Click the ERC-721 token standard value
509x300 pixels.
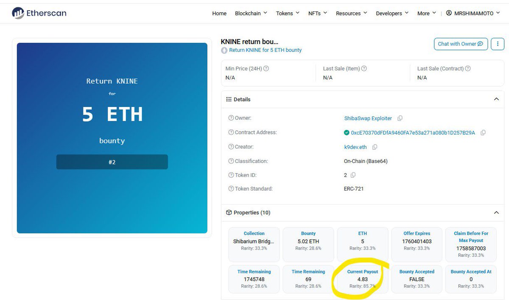354,189
